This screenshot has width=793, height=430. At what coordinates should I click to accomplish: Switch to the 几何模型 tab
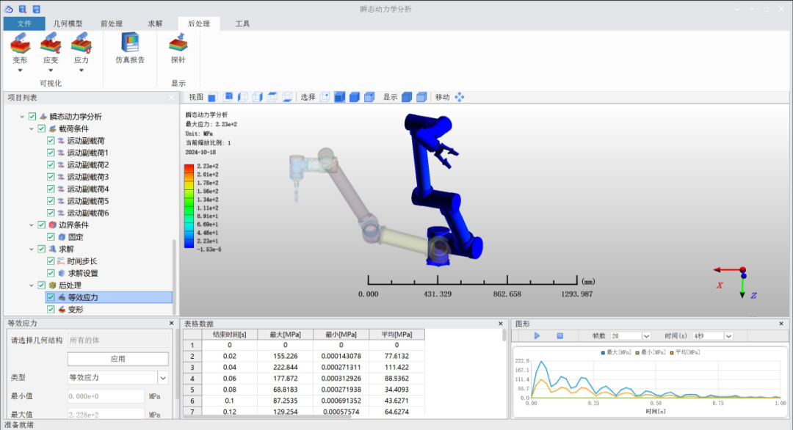point(68,23)
